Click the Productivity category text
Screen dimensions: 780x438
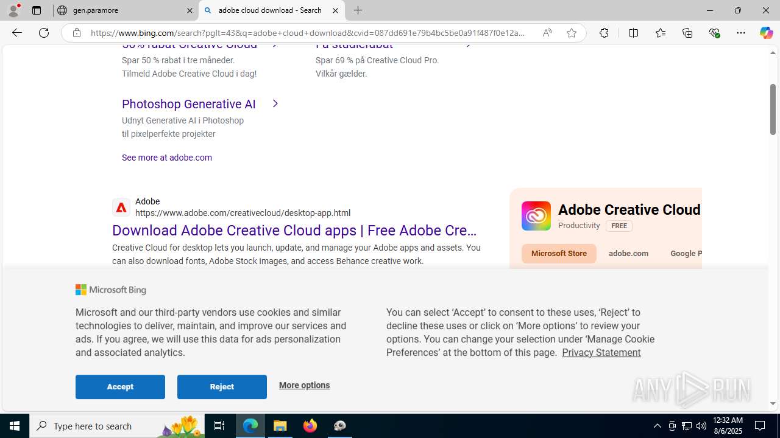point(579,226)
